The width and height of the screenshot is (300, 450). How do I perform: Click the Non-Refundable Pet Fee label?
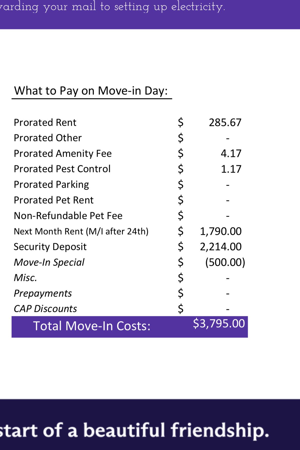point(68,216)
